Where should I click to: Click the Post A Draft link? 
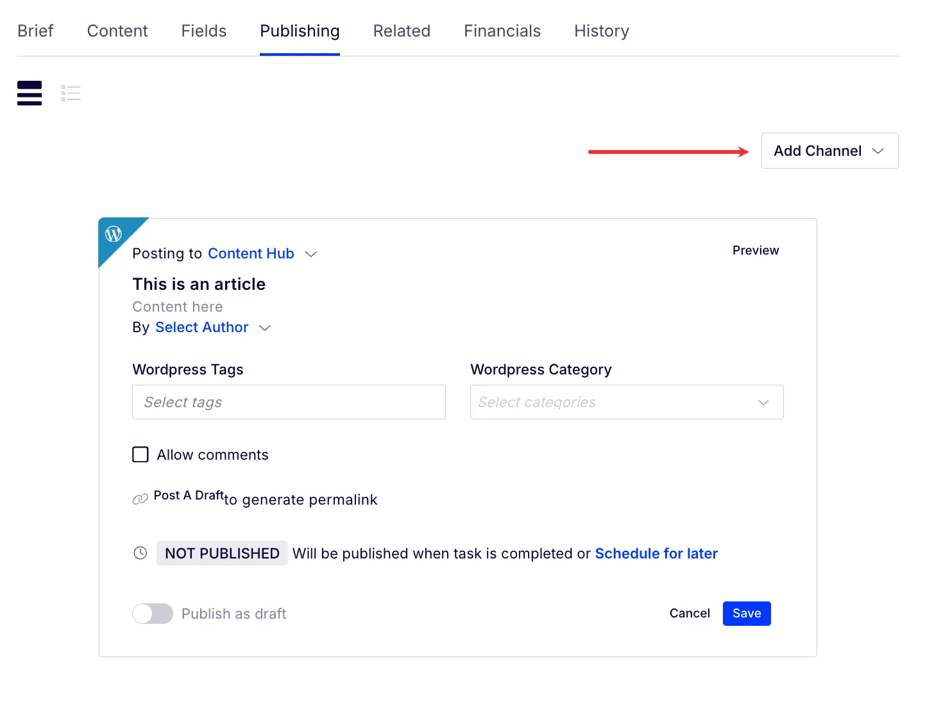[189, 495]
